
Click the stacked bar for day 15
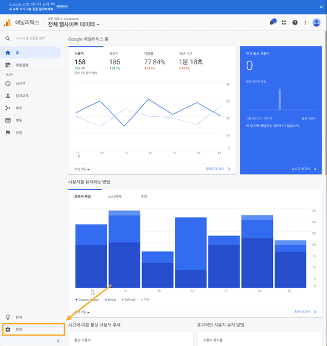tap(158, 269)
